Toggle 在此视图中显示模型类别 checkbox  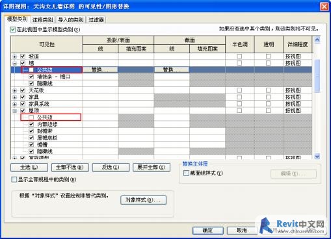point(13,29)
